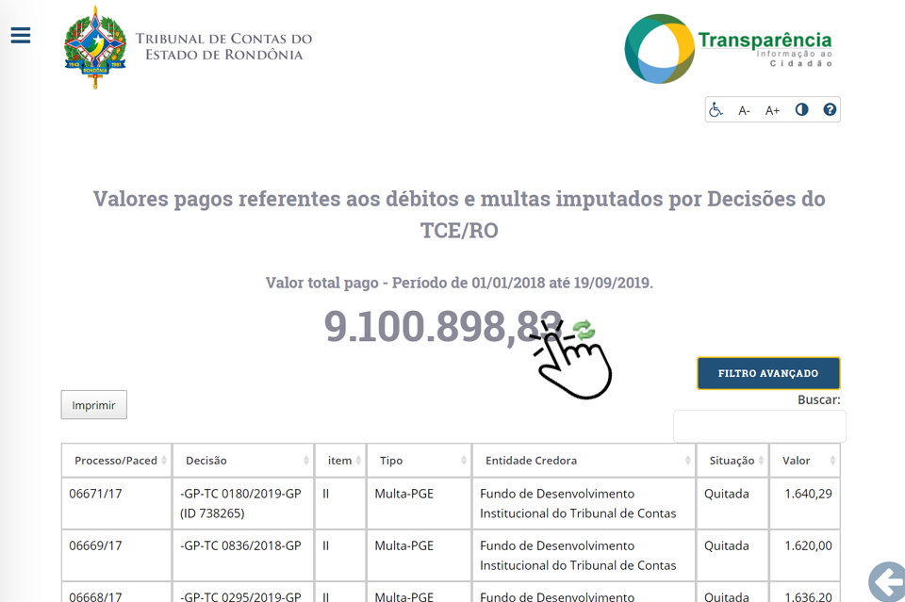Click the Transparência portal logo
The image size is (905, 602).
click(728, 48)
